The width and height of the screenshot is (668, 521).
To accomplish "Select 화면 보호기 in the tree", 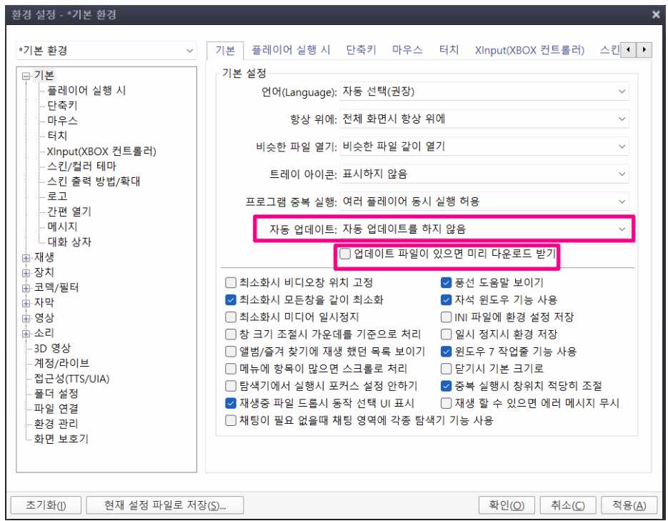I will 61,439.
